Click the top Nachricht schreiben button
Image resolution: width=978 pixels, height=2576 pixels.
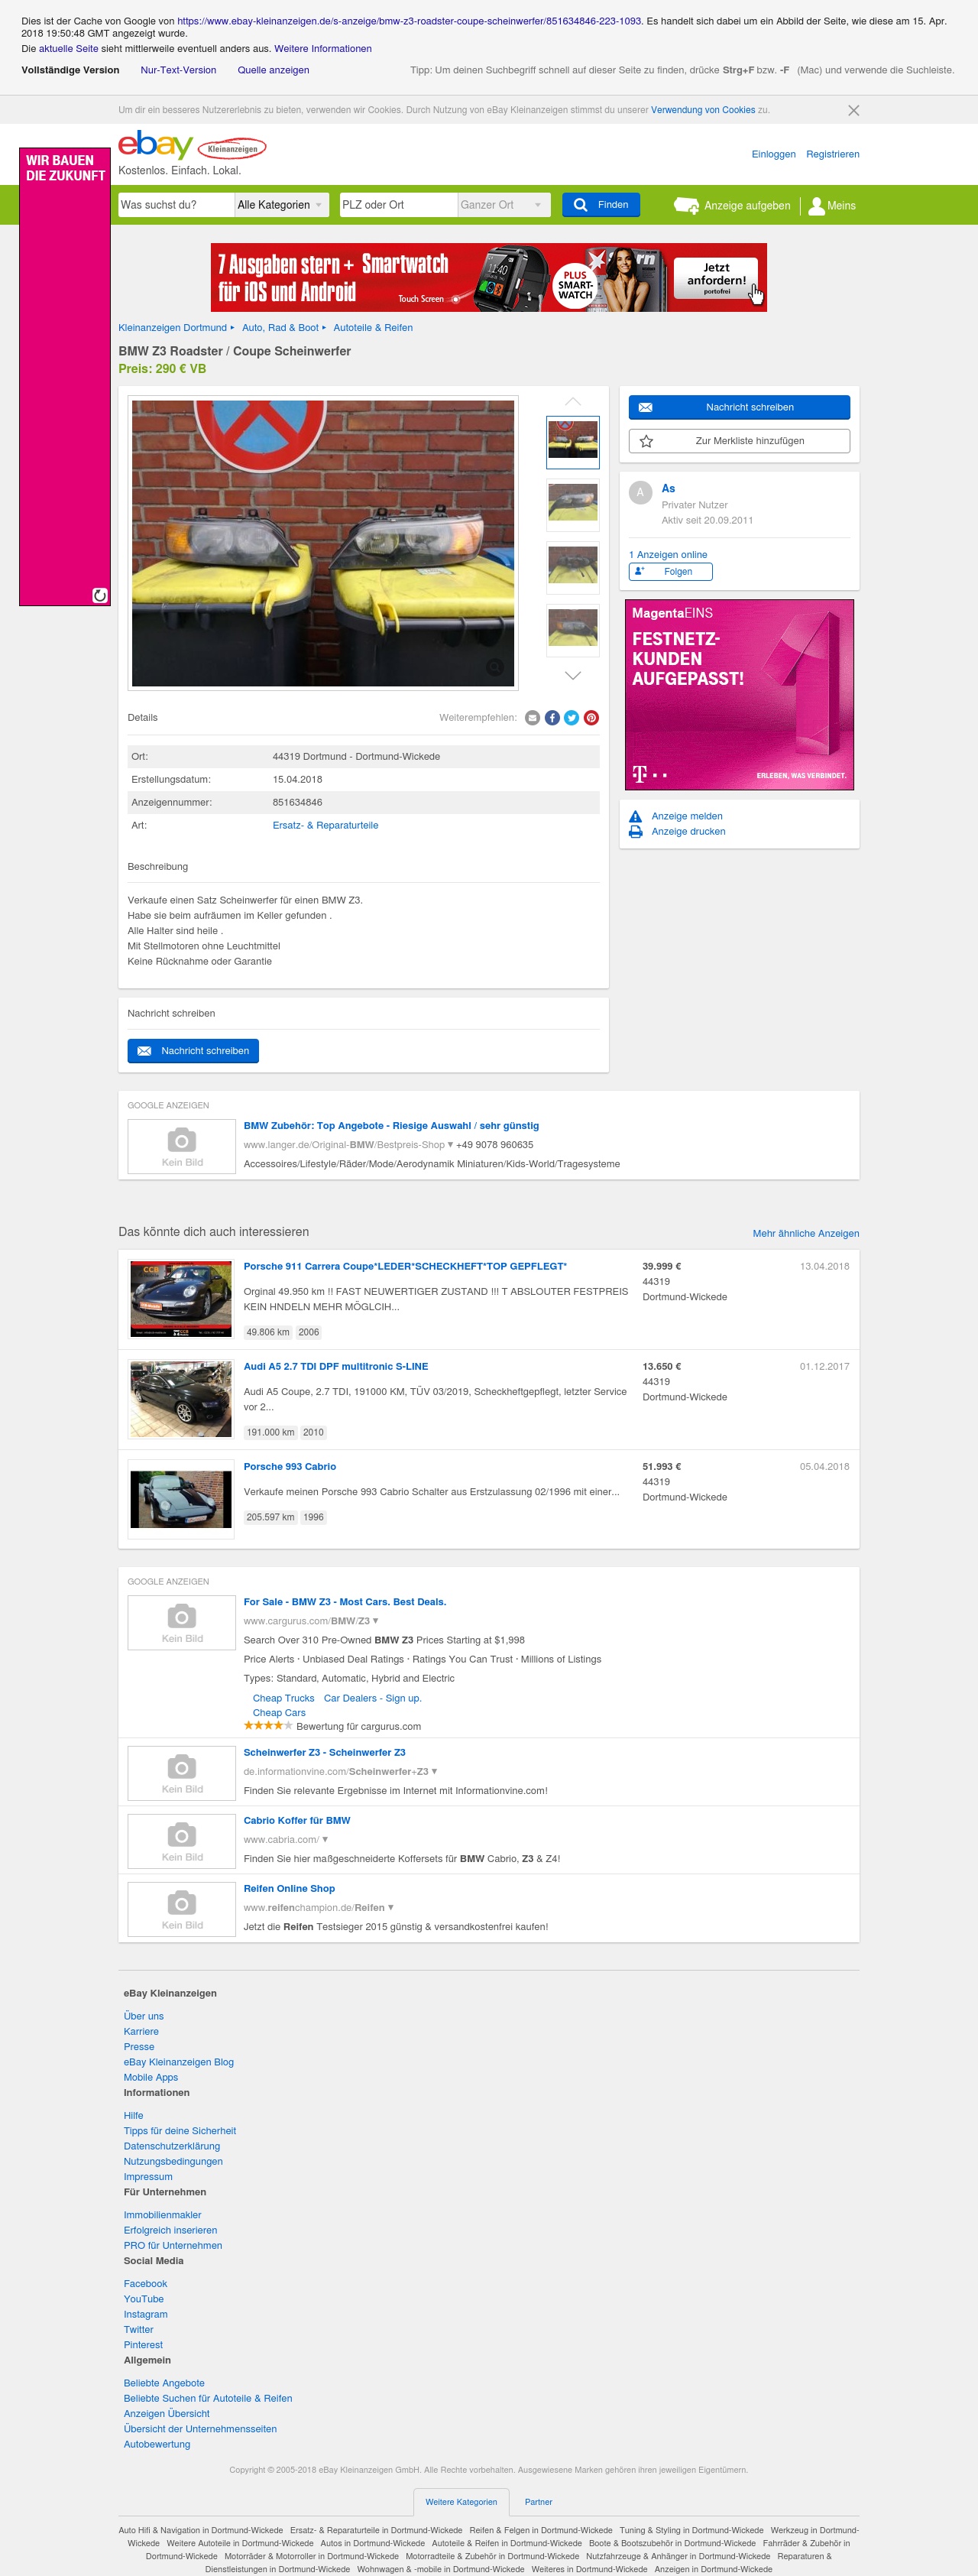(x=739, y=408)
